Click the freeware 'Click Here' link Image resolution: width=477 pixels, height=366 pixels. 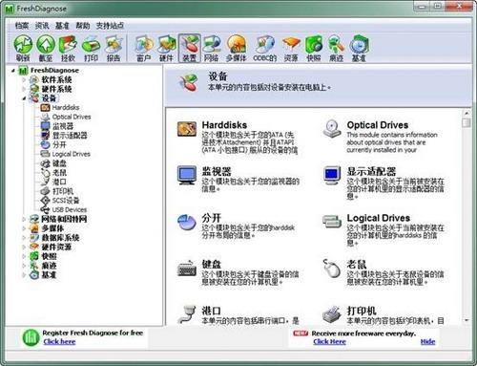(329, 342)
